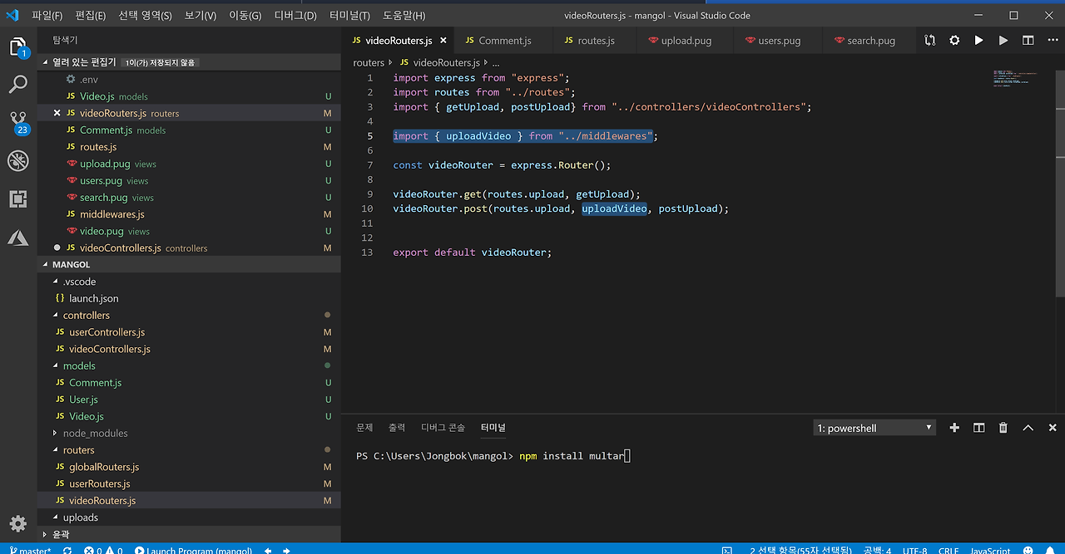Open the Azure view icon
The width and height of the screenshot is (1065, 554).
pyautogui.click(x=18, y=238)
